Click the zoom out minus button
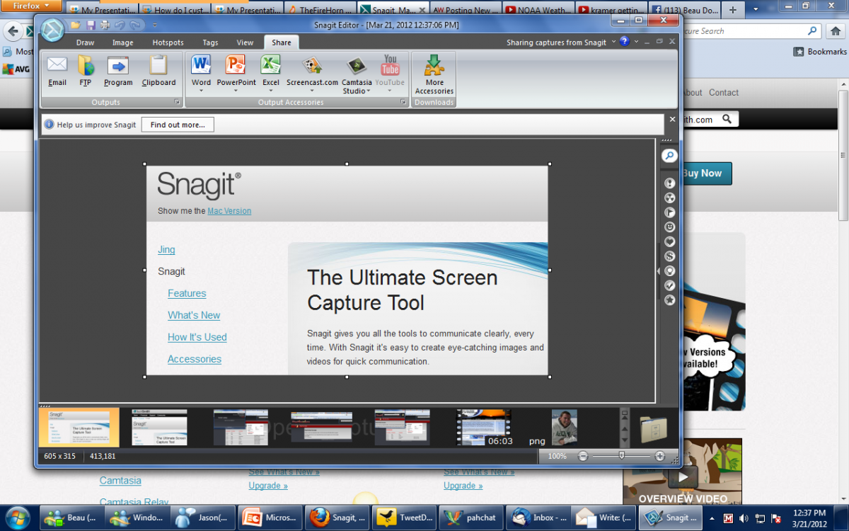The width and height of the screenshot is (849, 531). [583, 456]
